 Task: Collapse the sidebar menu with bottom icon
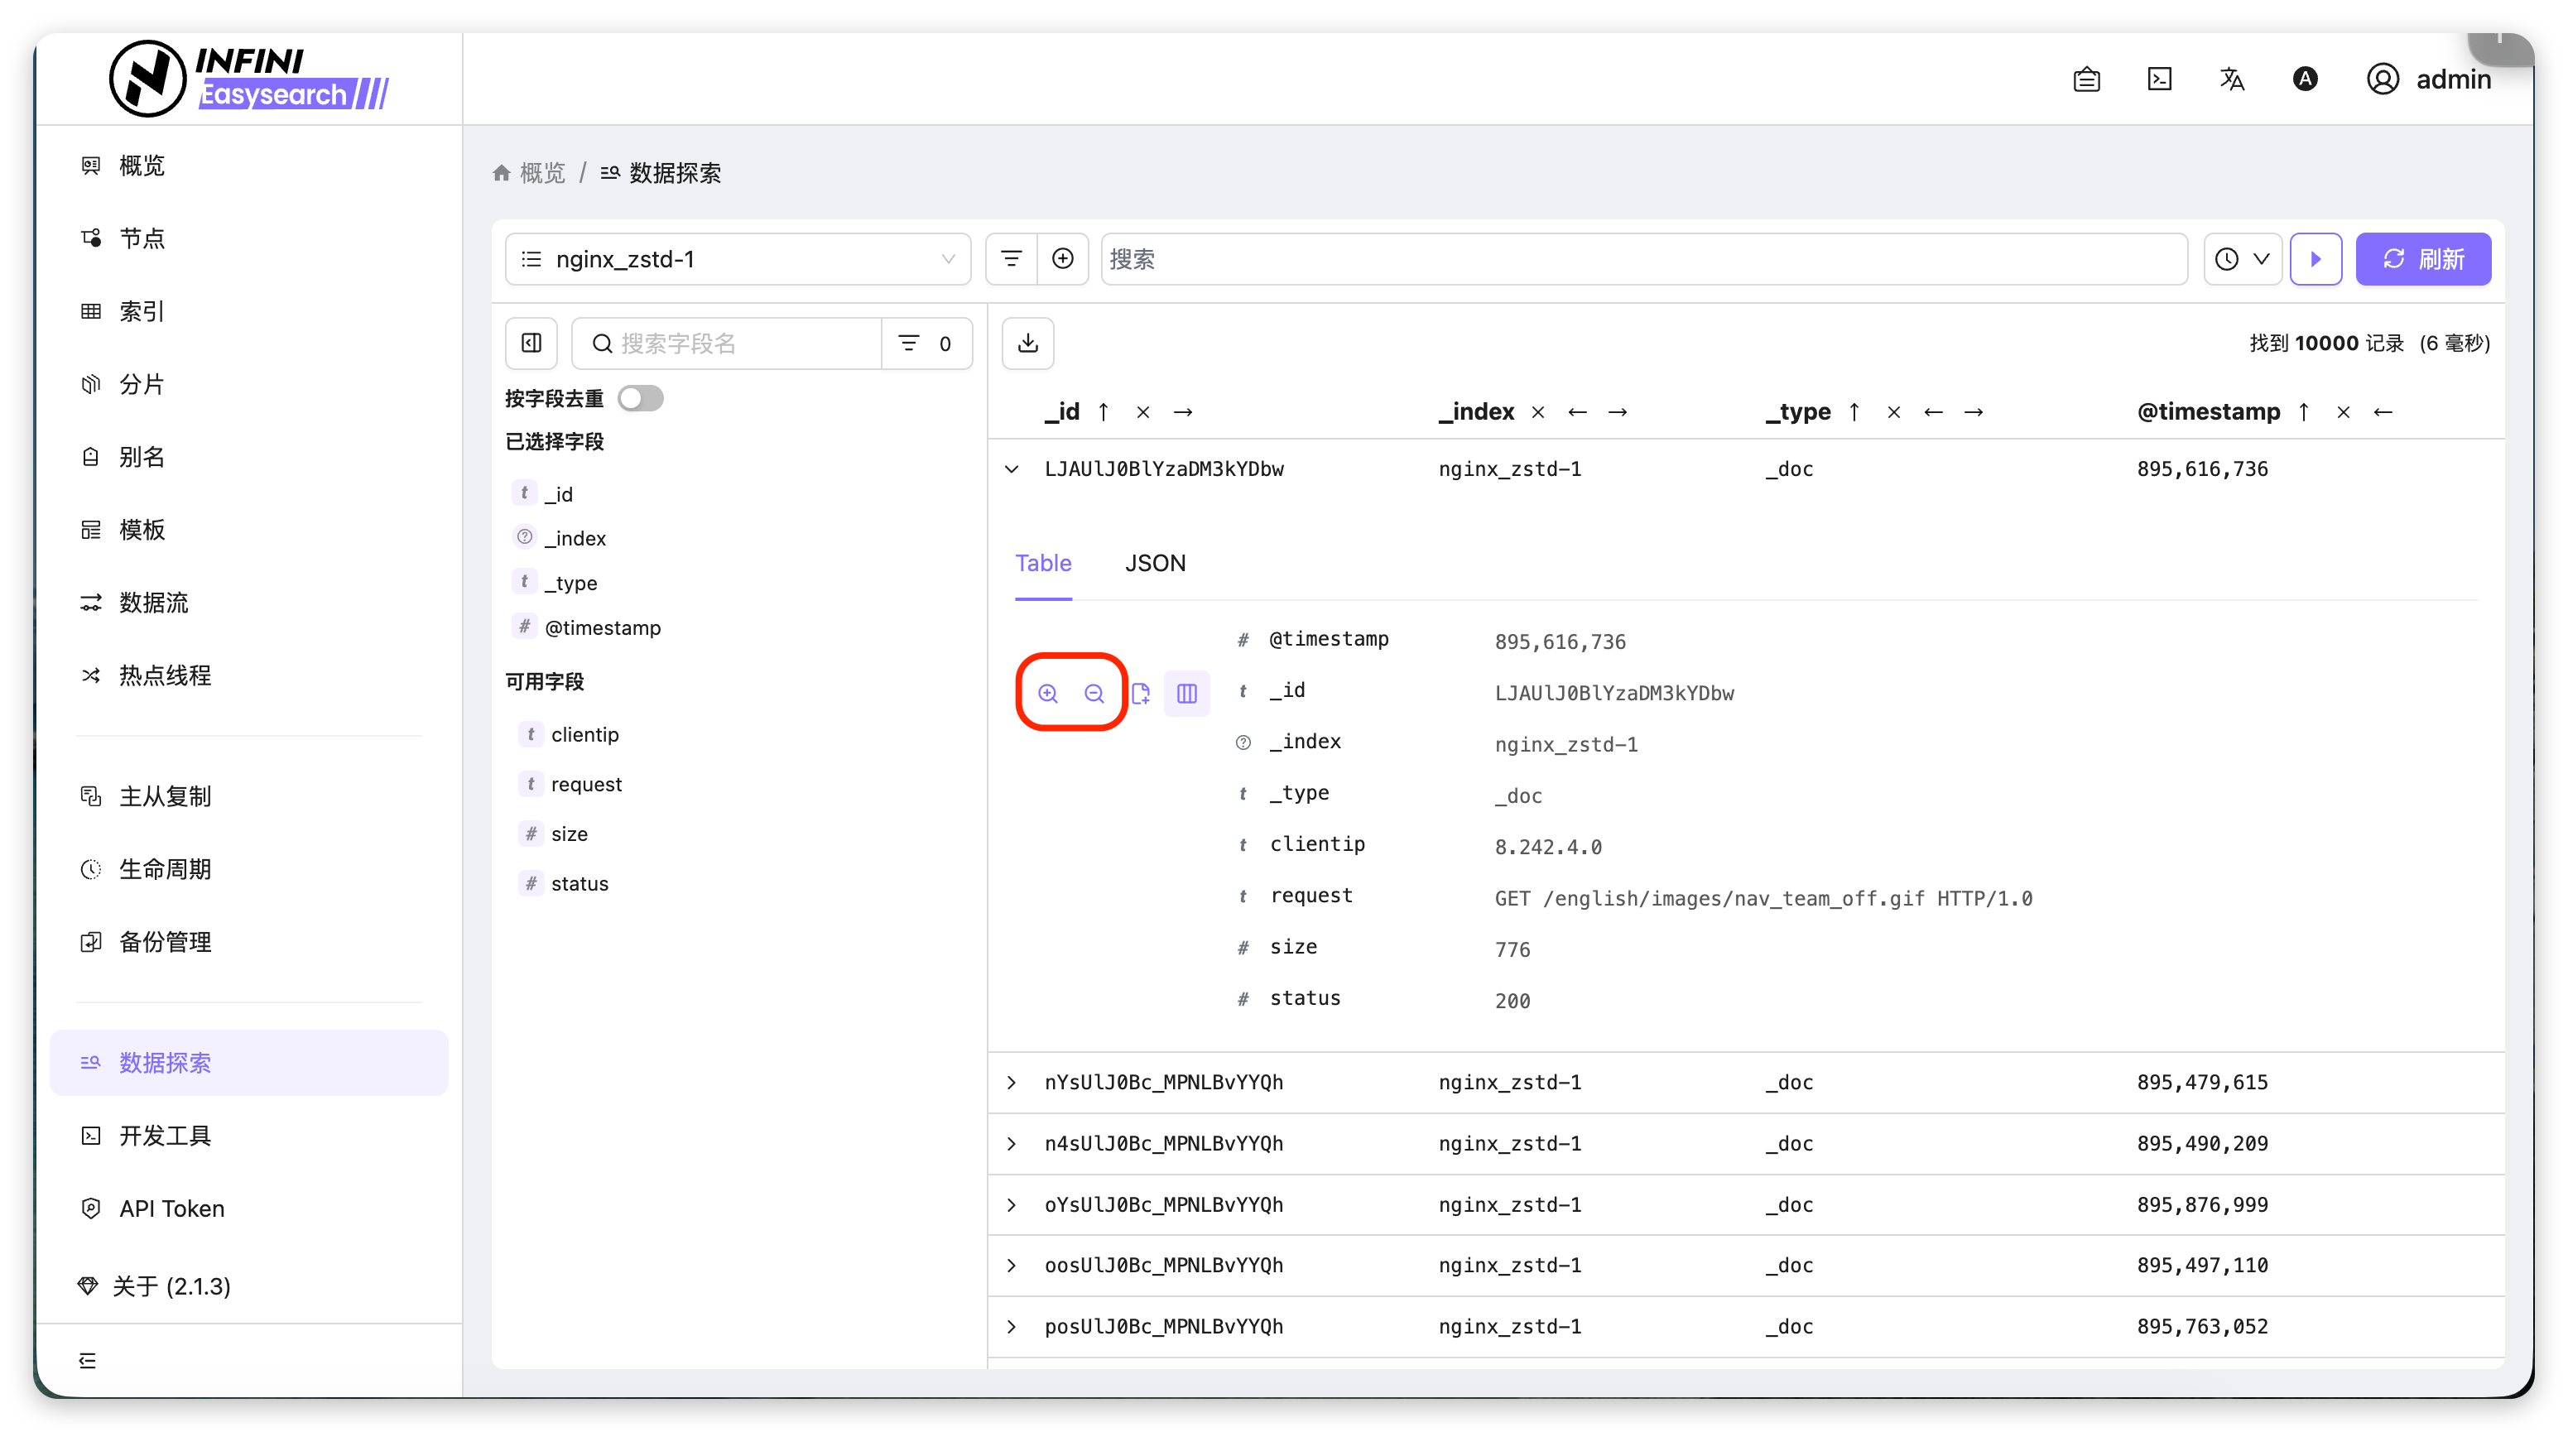(88, 1360)
